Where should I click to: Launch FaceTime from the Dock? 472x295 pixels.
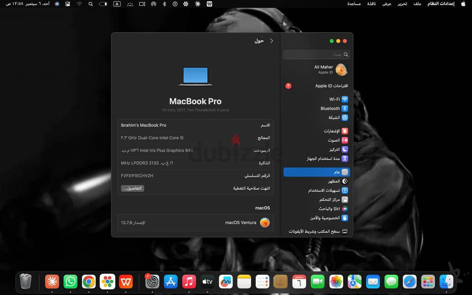pos(318,282)
